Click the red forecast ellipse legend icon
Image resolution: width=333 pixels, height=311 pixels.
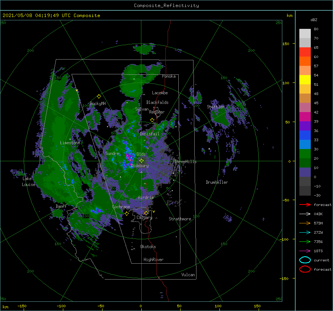[305, 269]
